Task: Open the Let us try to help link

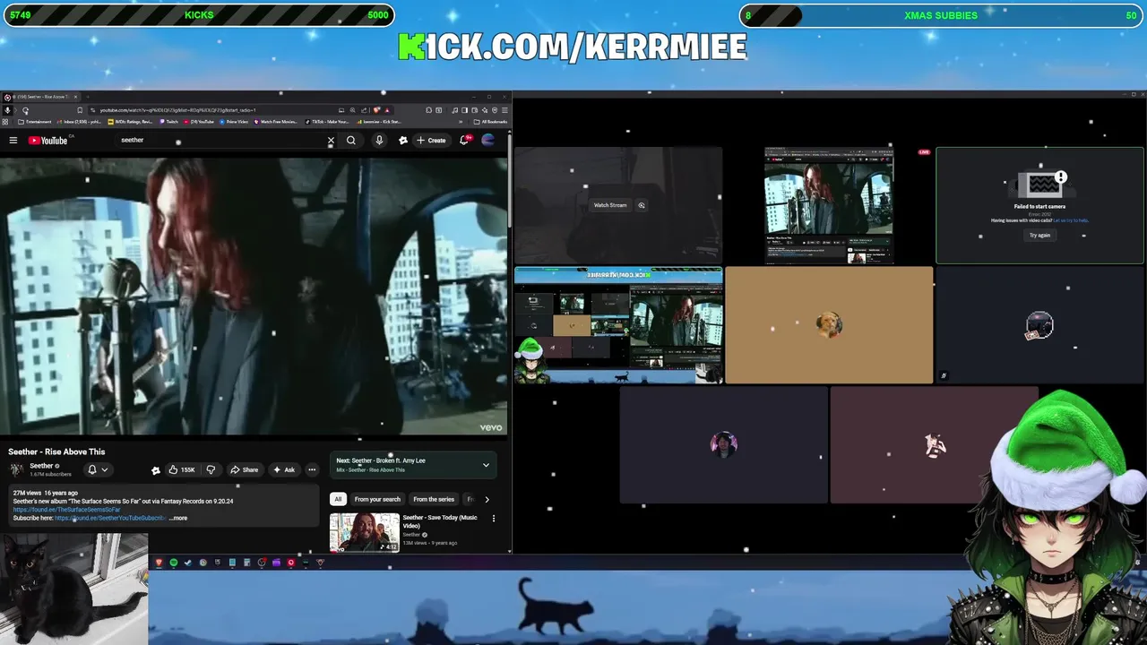Action: click(x=1071, y=220)
